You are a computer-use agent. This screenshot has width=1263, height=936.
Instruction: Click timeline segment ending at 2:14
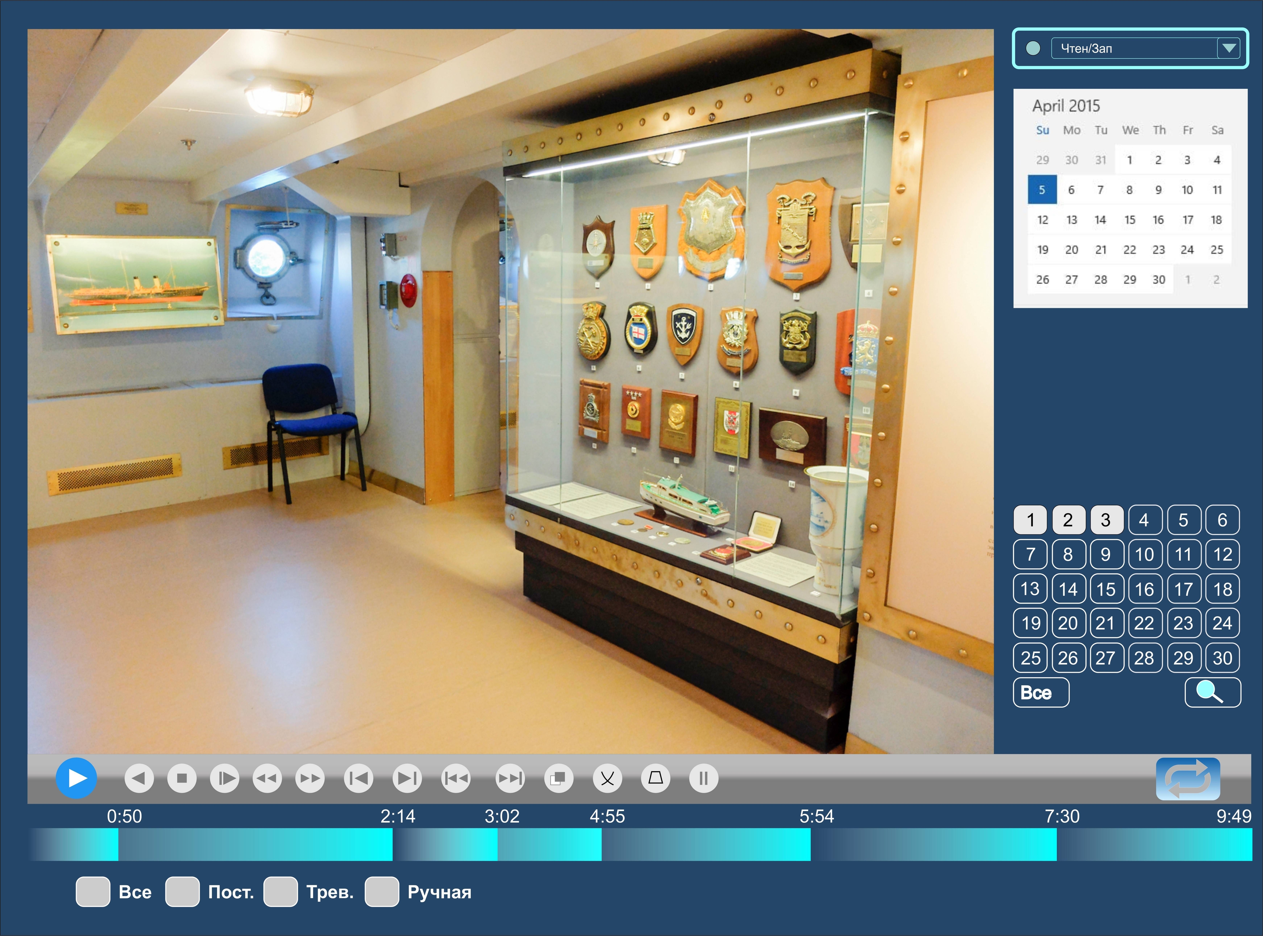tap(256, 844)
